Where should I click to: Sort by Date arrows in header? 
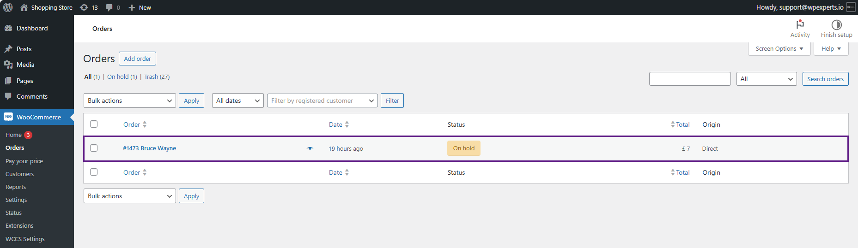pos(347,124)
